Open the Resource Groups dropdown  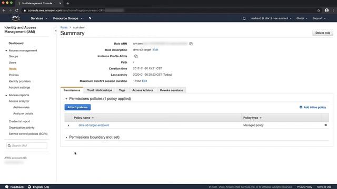click(68, 18)
